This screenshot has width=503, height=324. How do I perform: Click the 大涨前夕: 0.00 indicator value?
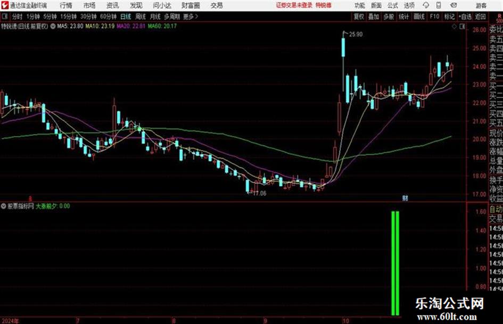pos(53,206)
